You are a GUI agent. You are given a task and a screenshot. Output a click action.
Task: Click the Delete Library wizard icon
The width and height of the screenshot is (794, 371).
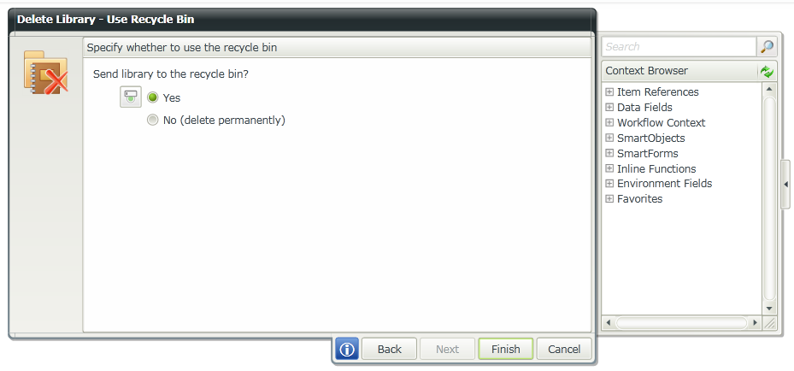(45, 73)
